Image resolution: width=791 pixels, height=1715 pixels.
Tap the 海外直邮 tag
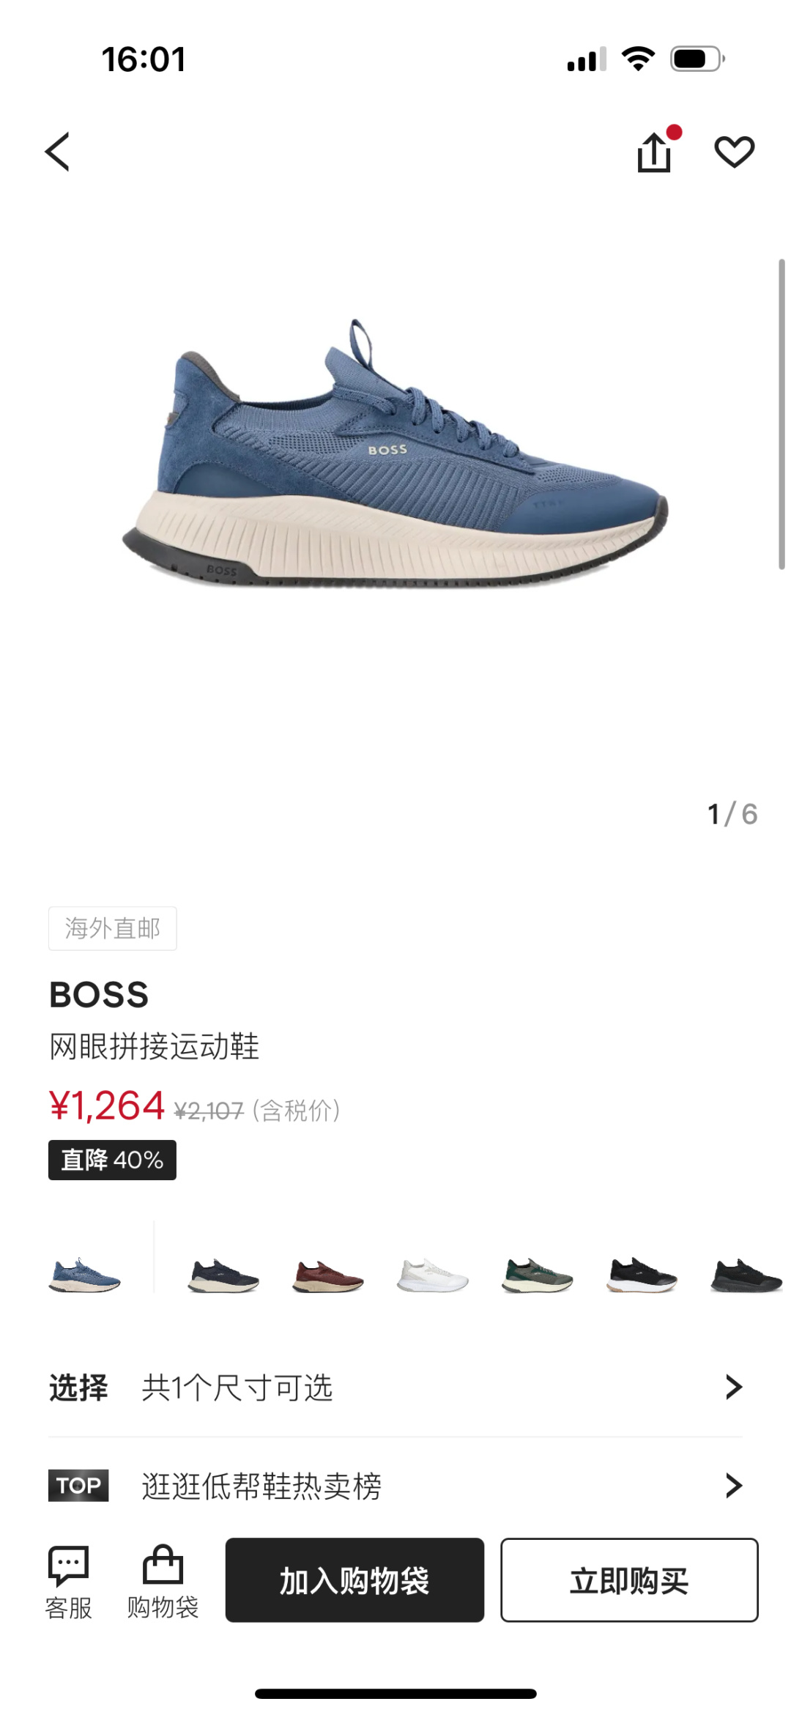point(112,928)
